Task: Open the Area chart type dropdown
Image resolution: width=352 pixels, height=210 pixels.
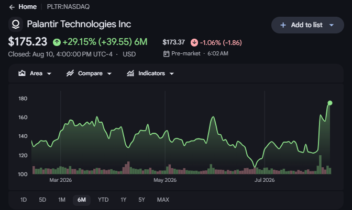Action: click(35, 74)
